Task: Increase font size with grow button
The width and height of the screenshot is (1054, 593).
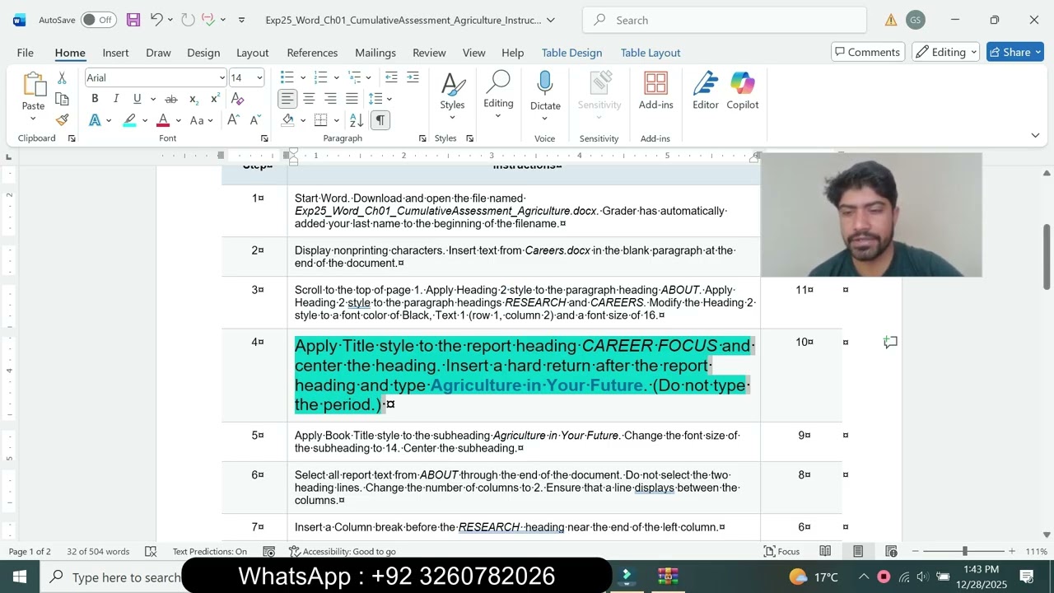Action: 233,120
